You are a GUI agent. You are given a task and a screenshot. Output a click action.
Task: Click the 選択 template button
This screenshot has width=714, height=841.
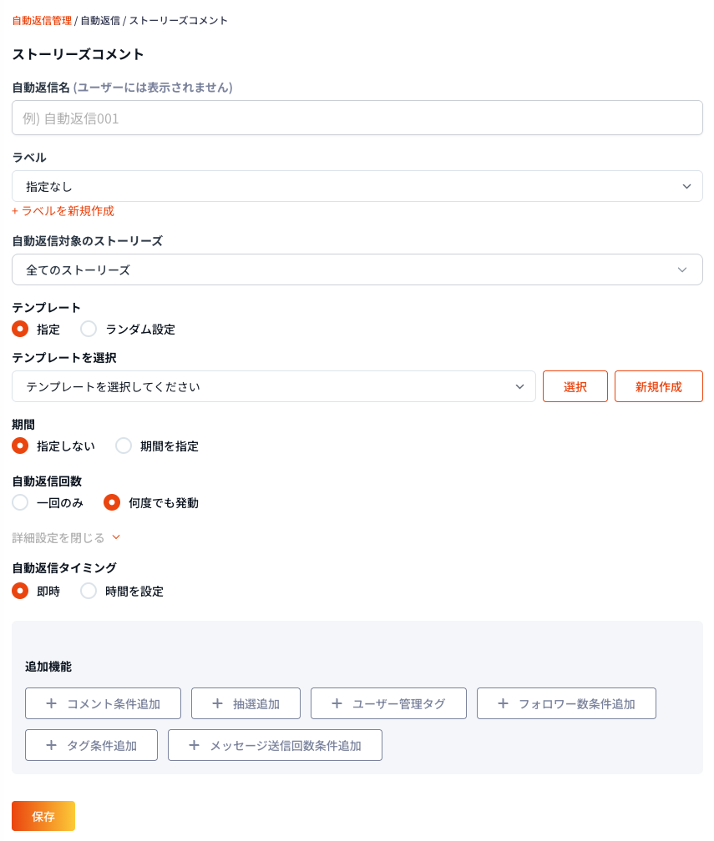[575, 386]
